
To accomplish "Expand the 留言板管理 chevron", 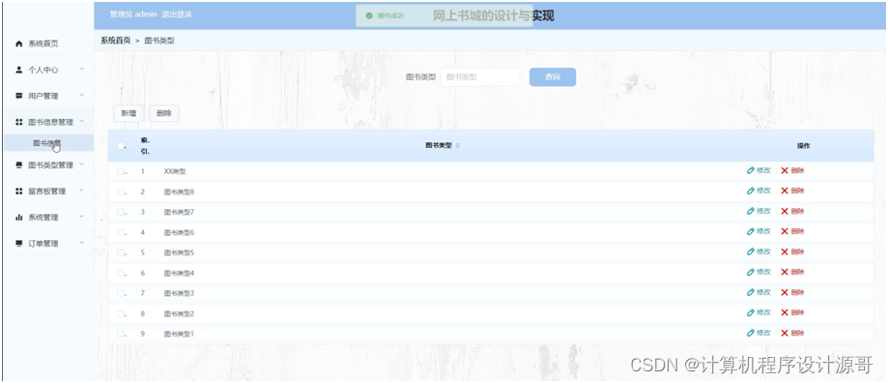I will tap(81, 191).
